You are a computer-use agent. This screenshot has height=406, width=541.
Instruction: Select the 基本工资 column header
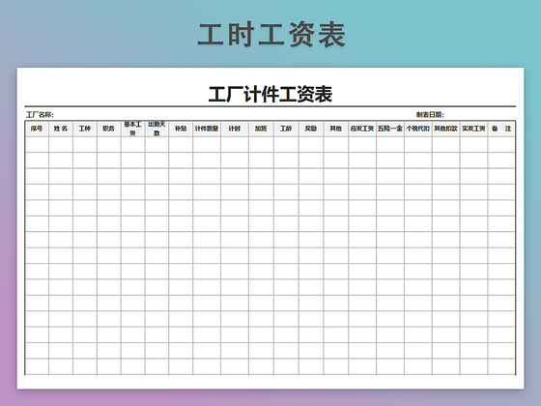click(133, 129)
